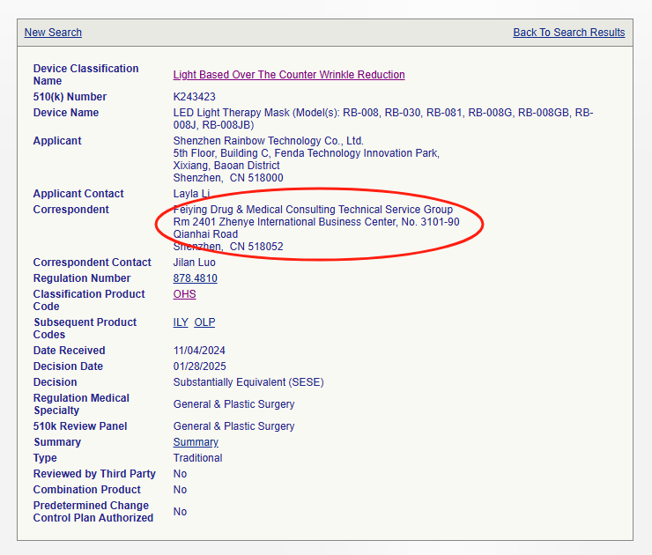Screen dimensions: 652x555
Task: Open the OLP subsequent product code
Action: (204, 322)
